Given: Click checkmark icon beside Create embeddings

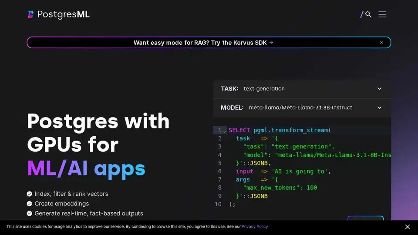Looking at the screenshot, I should pyautogui.click(x=29, y=204).
